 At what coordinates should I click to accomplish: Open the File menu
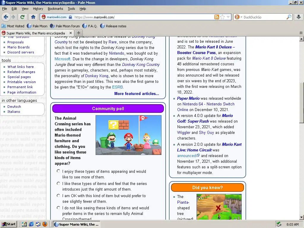(x=4, y=9)
